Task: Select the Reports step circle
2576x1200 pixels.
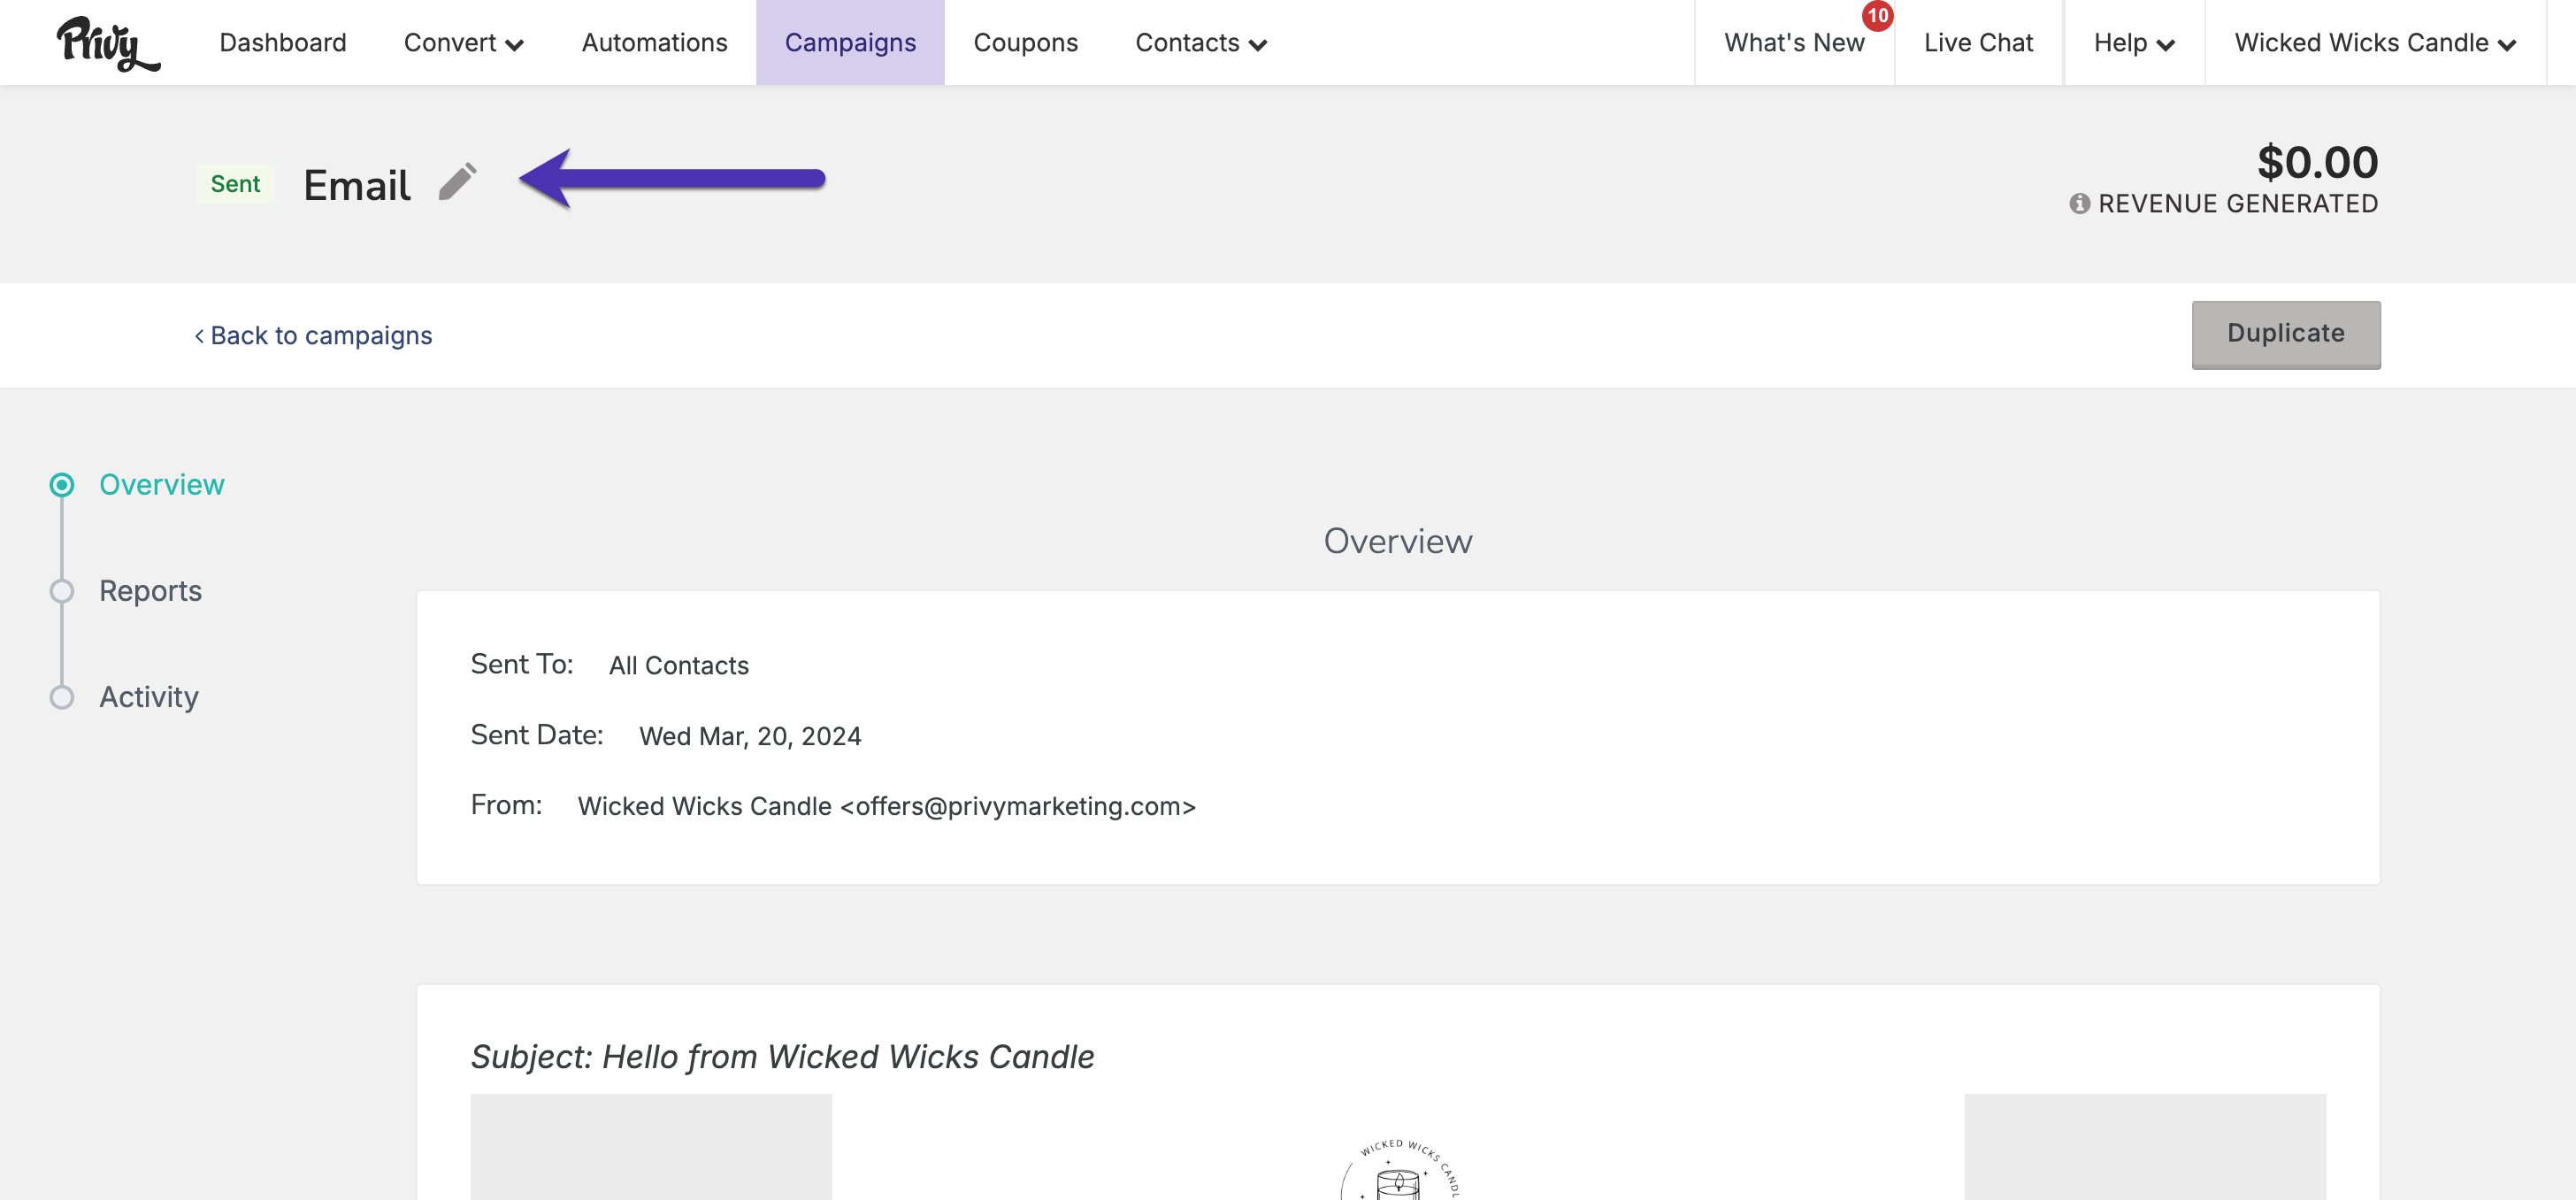Action: click(62, 591)
